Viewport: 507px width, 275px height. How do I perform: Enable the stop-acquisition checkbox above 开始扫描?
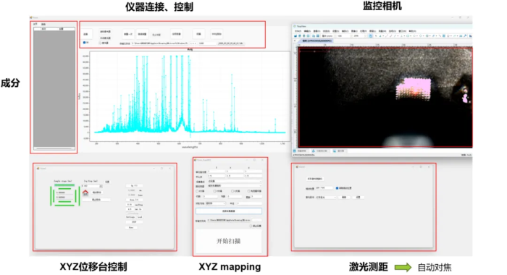[251, 226]
